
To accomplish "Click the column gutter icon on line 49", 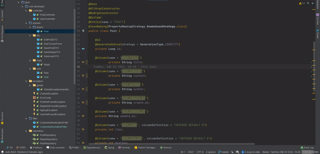I will pos(83,116).
